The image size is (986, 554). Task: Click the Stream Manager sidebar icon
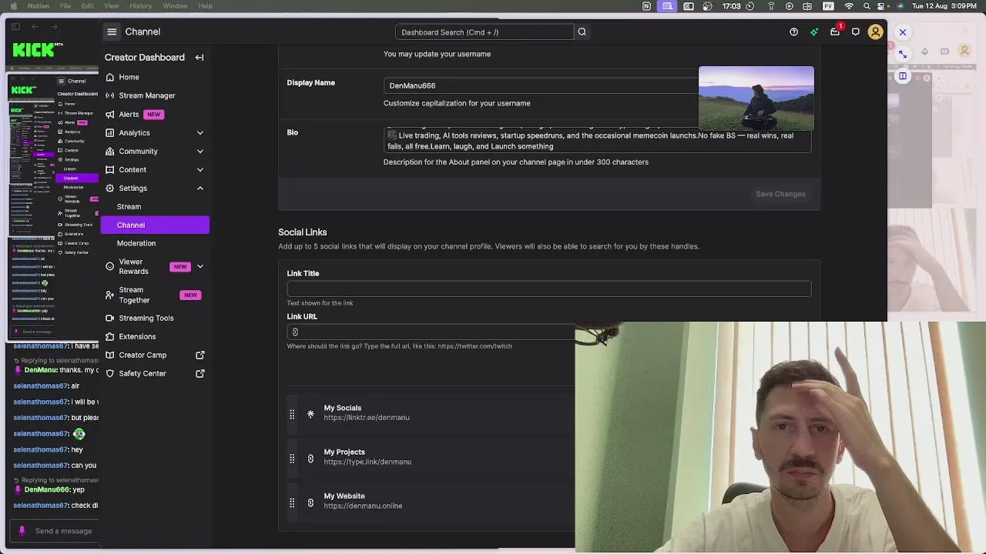109,95
